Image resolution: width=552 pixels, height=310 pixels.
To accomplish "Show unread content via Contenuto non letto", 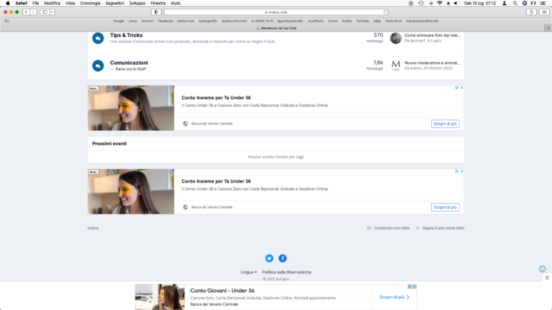I will click(388, 227).
